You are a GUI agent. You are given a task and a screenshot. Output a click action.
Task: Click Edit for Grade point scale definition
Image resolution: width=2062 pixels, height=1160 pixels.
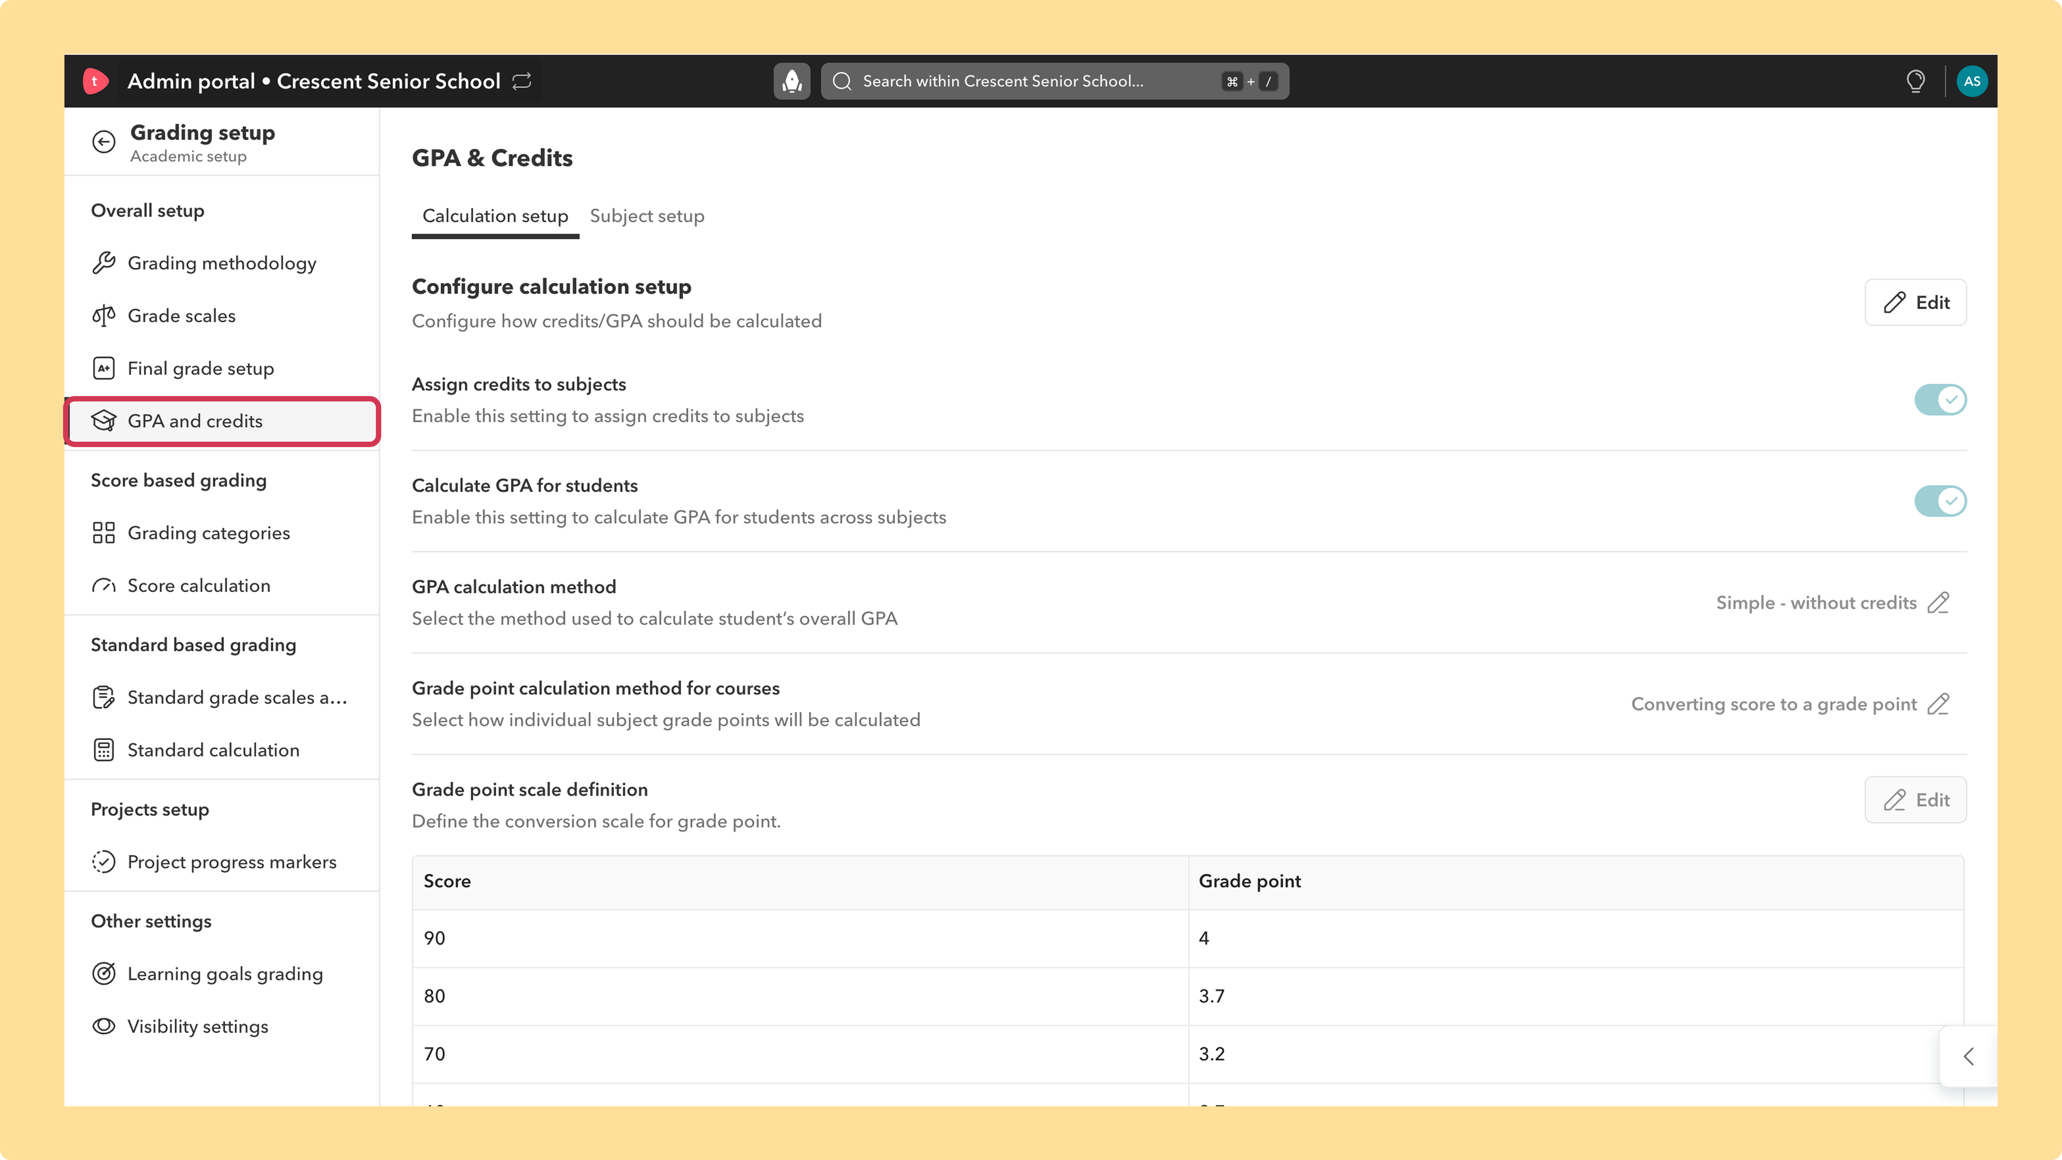[x=1916, y=800]
